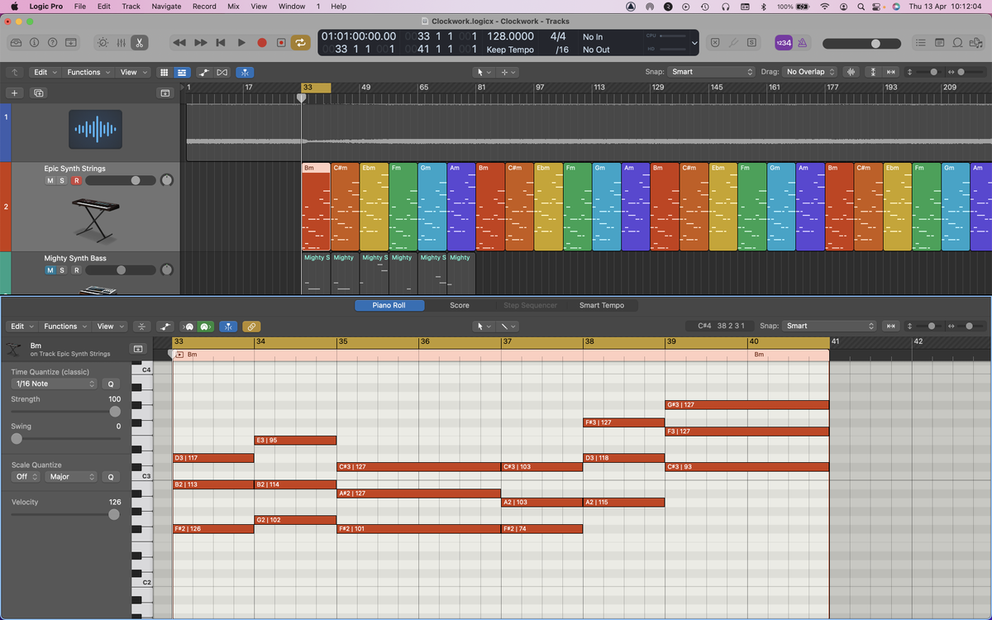Enable Cycle mode in the transport bar
Screen dimensions: 992x620
tap(301, 43)
